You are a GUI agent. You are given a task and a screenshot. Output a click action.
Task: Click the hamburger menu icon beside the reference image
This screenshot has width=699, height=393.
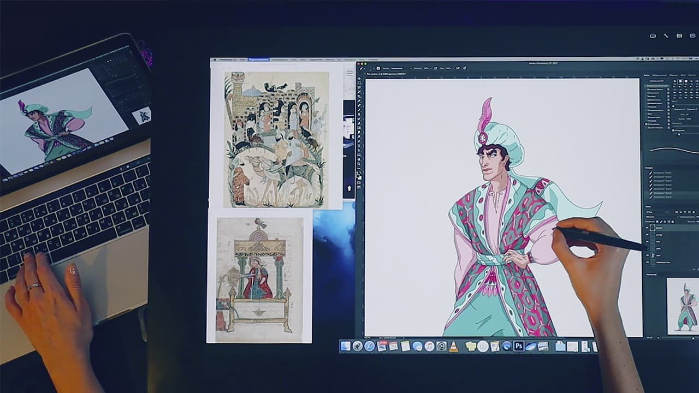(349, 73)
